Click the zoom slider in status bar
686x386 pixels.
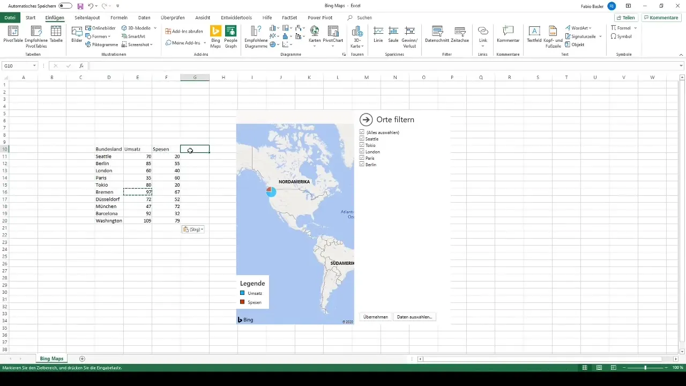pyautogui.click(x=645, y=368)
